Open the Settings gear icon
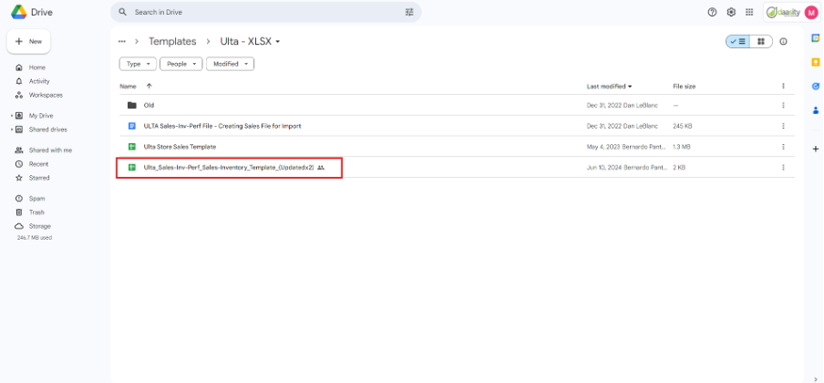 pos(731,13)
